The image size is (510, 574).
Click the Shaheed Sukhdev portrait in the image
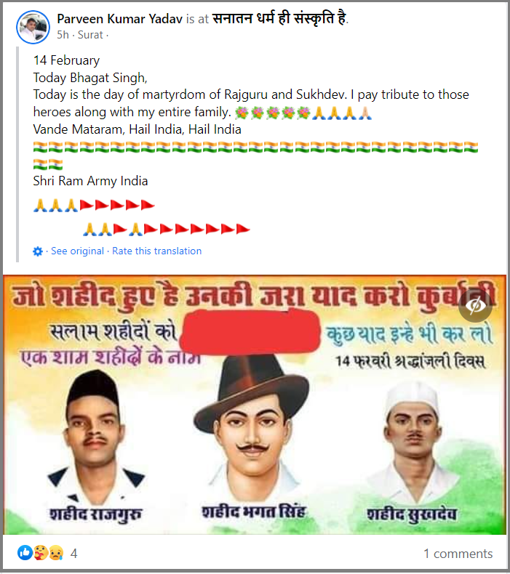tap(412, 441)
